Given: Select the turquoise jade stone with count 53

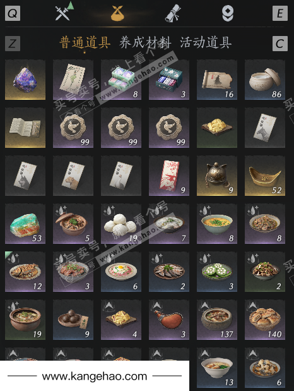Looking at the screenshot, I should 25,224.
